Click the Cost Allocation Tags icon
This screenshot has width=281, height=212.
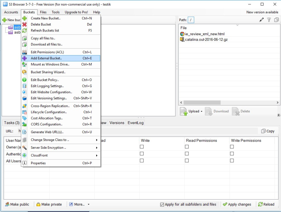tap(25, 118)
